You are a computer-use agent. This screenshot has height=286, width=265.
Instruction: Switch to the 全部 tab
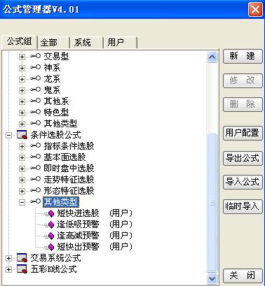pos(53,43)
